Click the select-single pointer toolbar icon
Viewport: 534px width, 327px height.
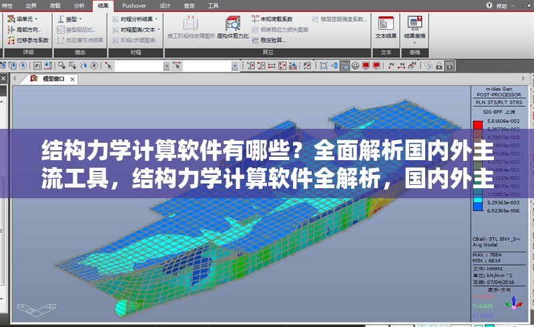click(23, 65)
